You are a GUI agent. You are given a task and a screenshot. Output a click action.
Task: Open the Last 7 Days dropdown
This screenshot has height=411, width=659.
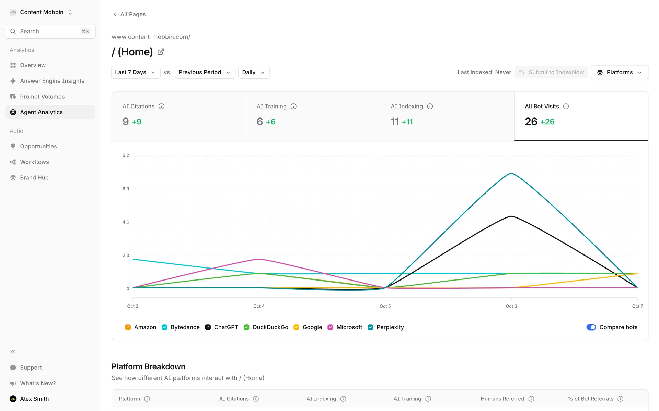point(136,72)
